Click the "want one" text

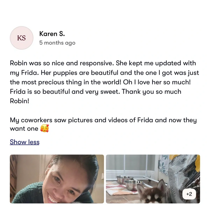click(24, 129)
